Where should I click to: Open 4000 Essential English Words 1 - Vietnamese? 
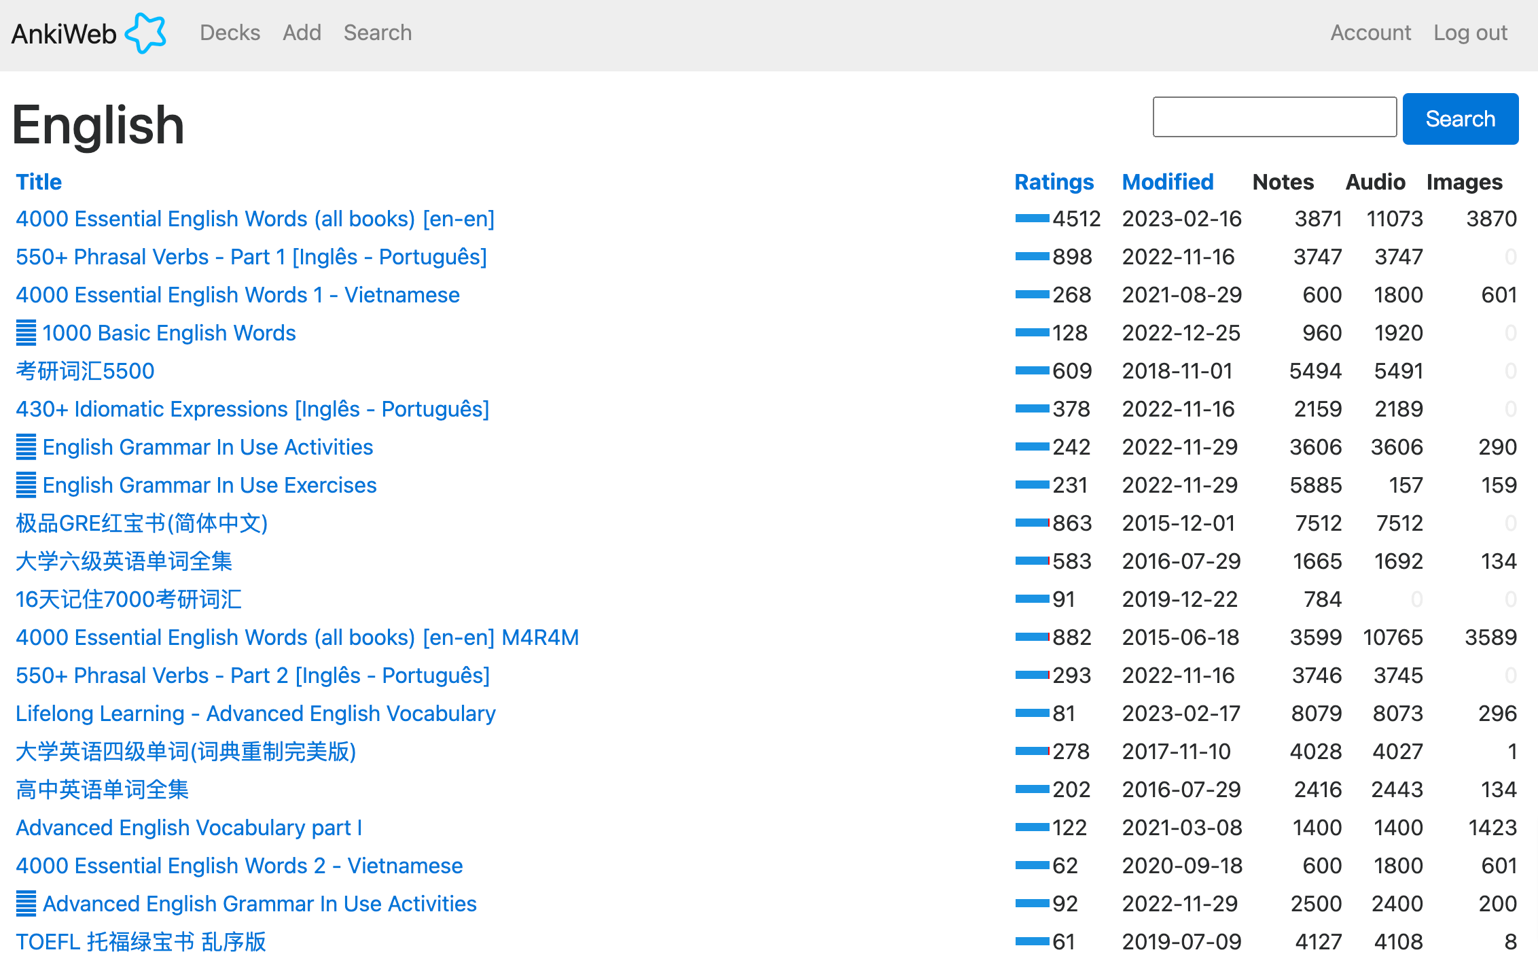[238, 295]
